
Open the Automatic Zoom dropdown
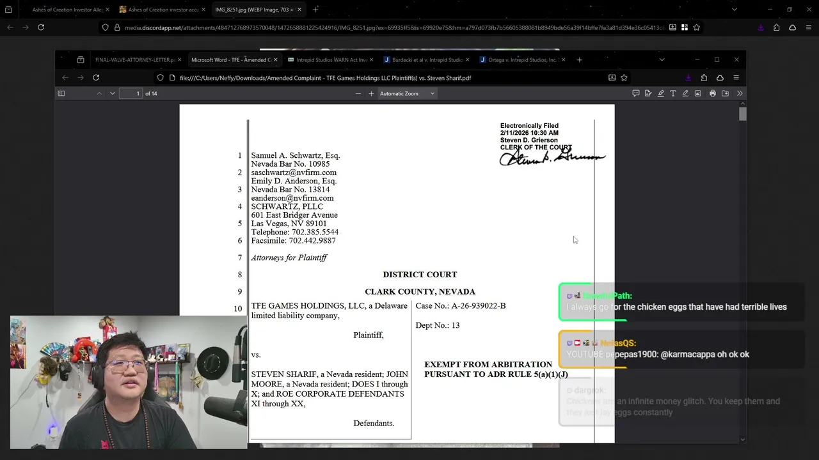pyautogui.click(x=407, y=93)
